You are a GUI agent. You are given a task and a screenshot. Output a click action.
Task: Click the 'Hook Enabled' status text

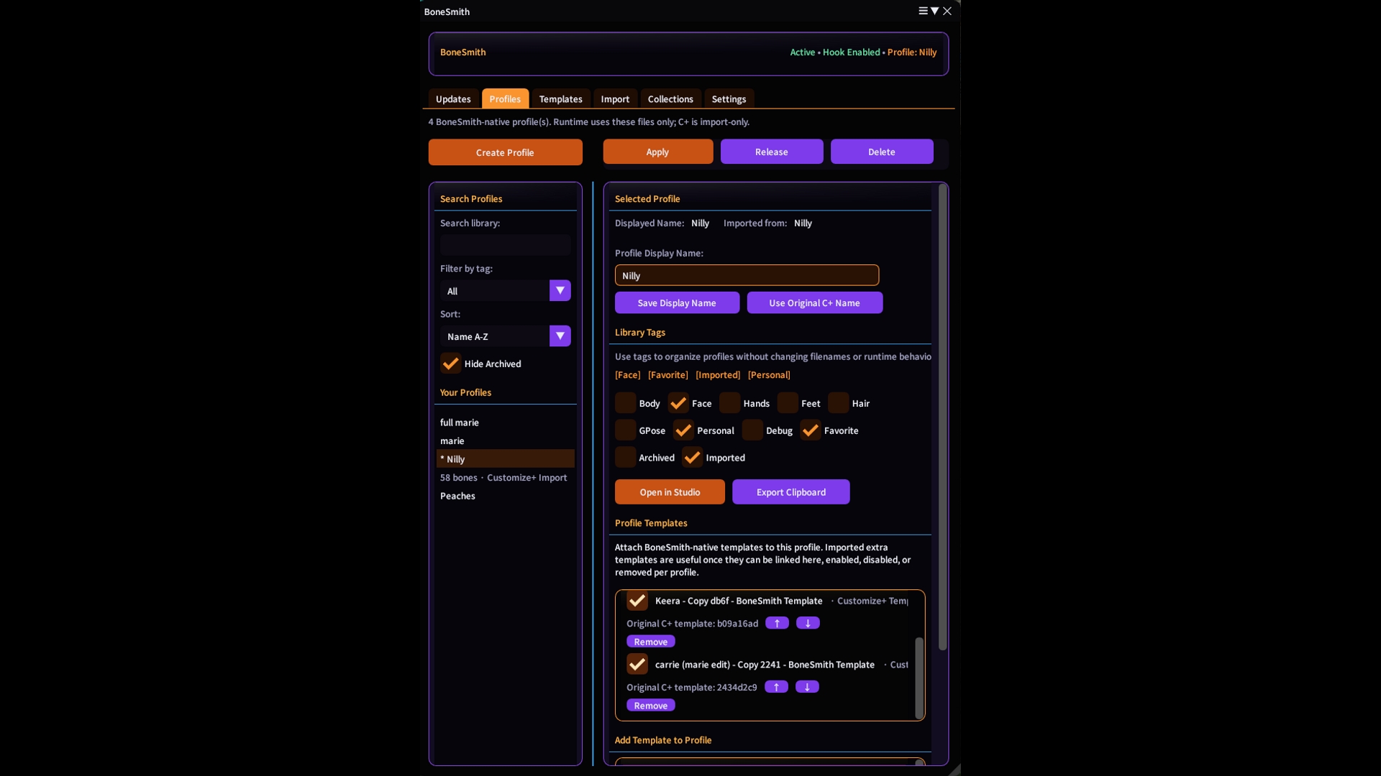852,52
